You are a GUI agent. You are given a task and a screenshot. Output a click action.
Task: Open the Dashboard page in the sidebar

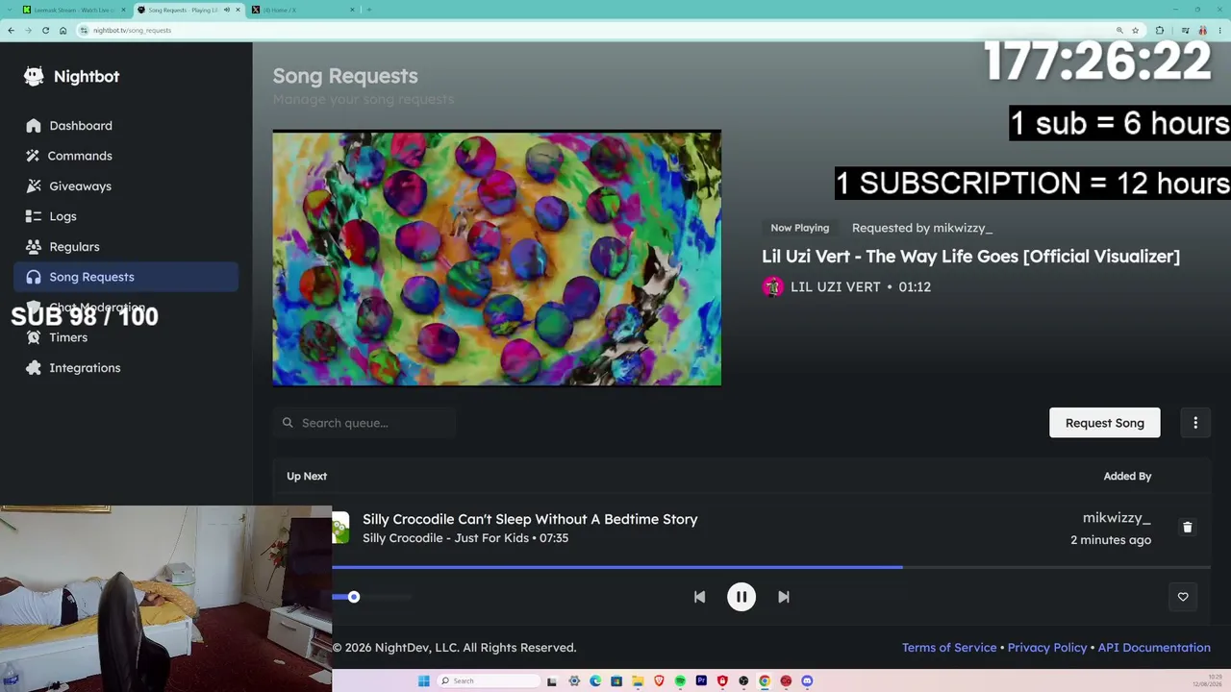(x=126, y=126)
